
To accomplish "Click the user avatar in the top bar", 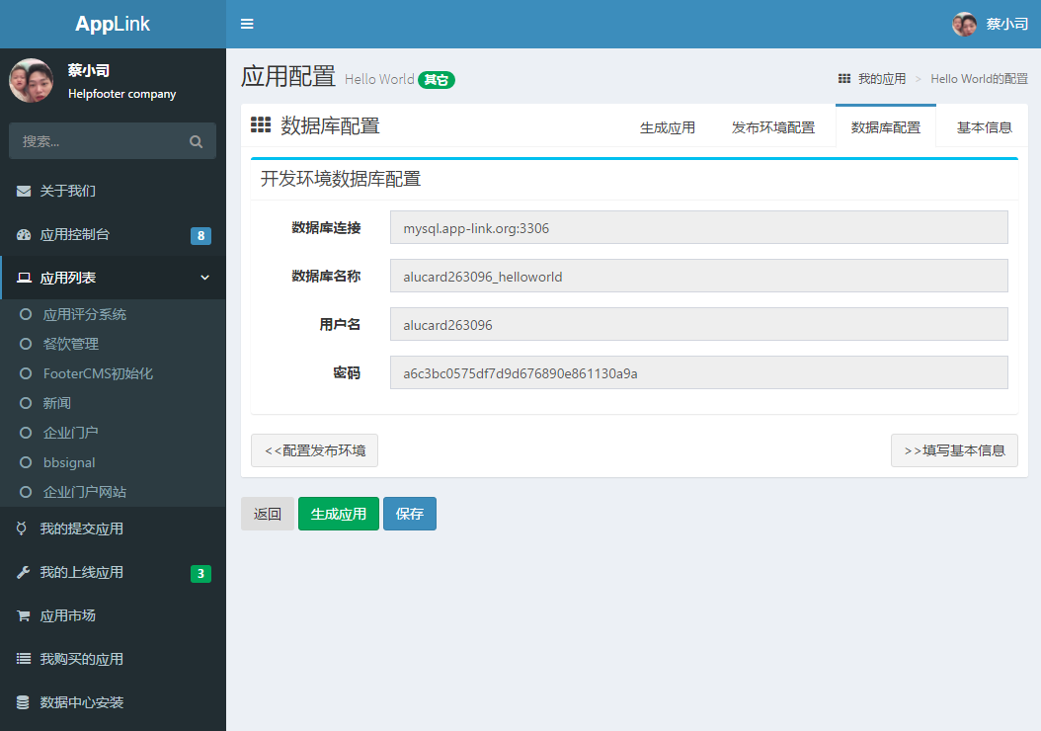I will click(965, 24).
